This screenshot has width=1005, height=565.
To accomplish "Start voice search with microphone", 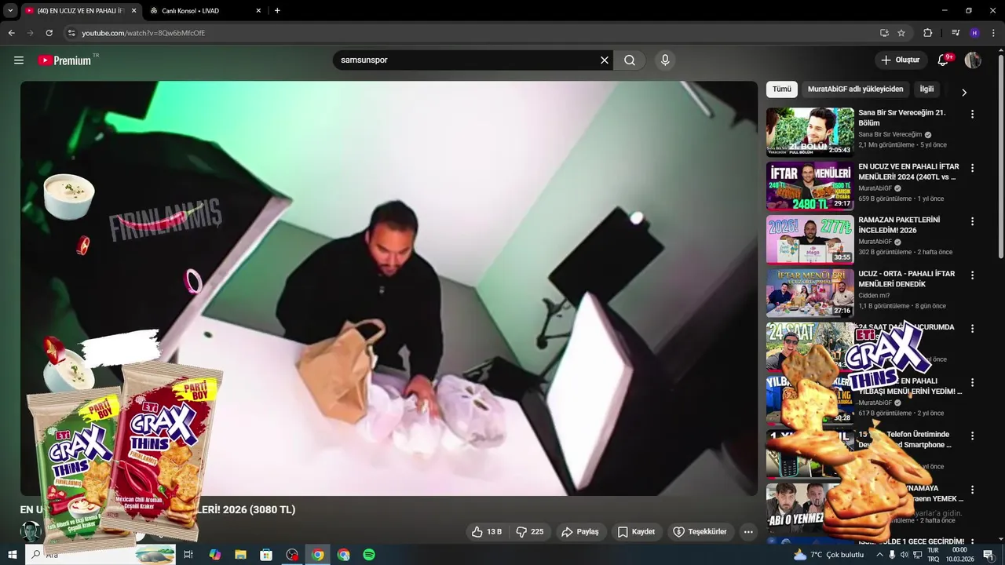I will (665, 60).
